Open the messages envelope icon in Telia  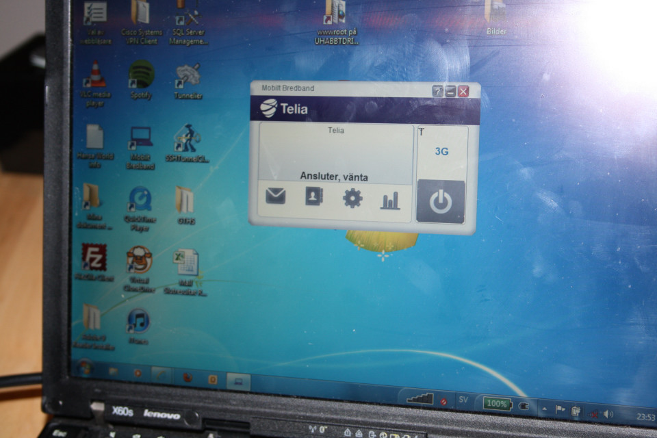(x=275, y=196)
